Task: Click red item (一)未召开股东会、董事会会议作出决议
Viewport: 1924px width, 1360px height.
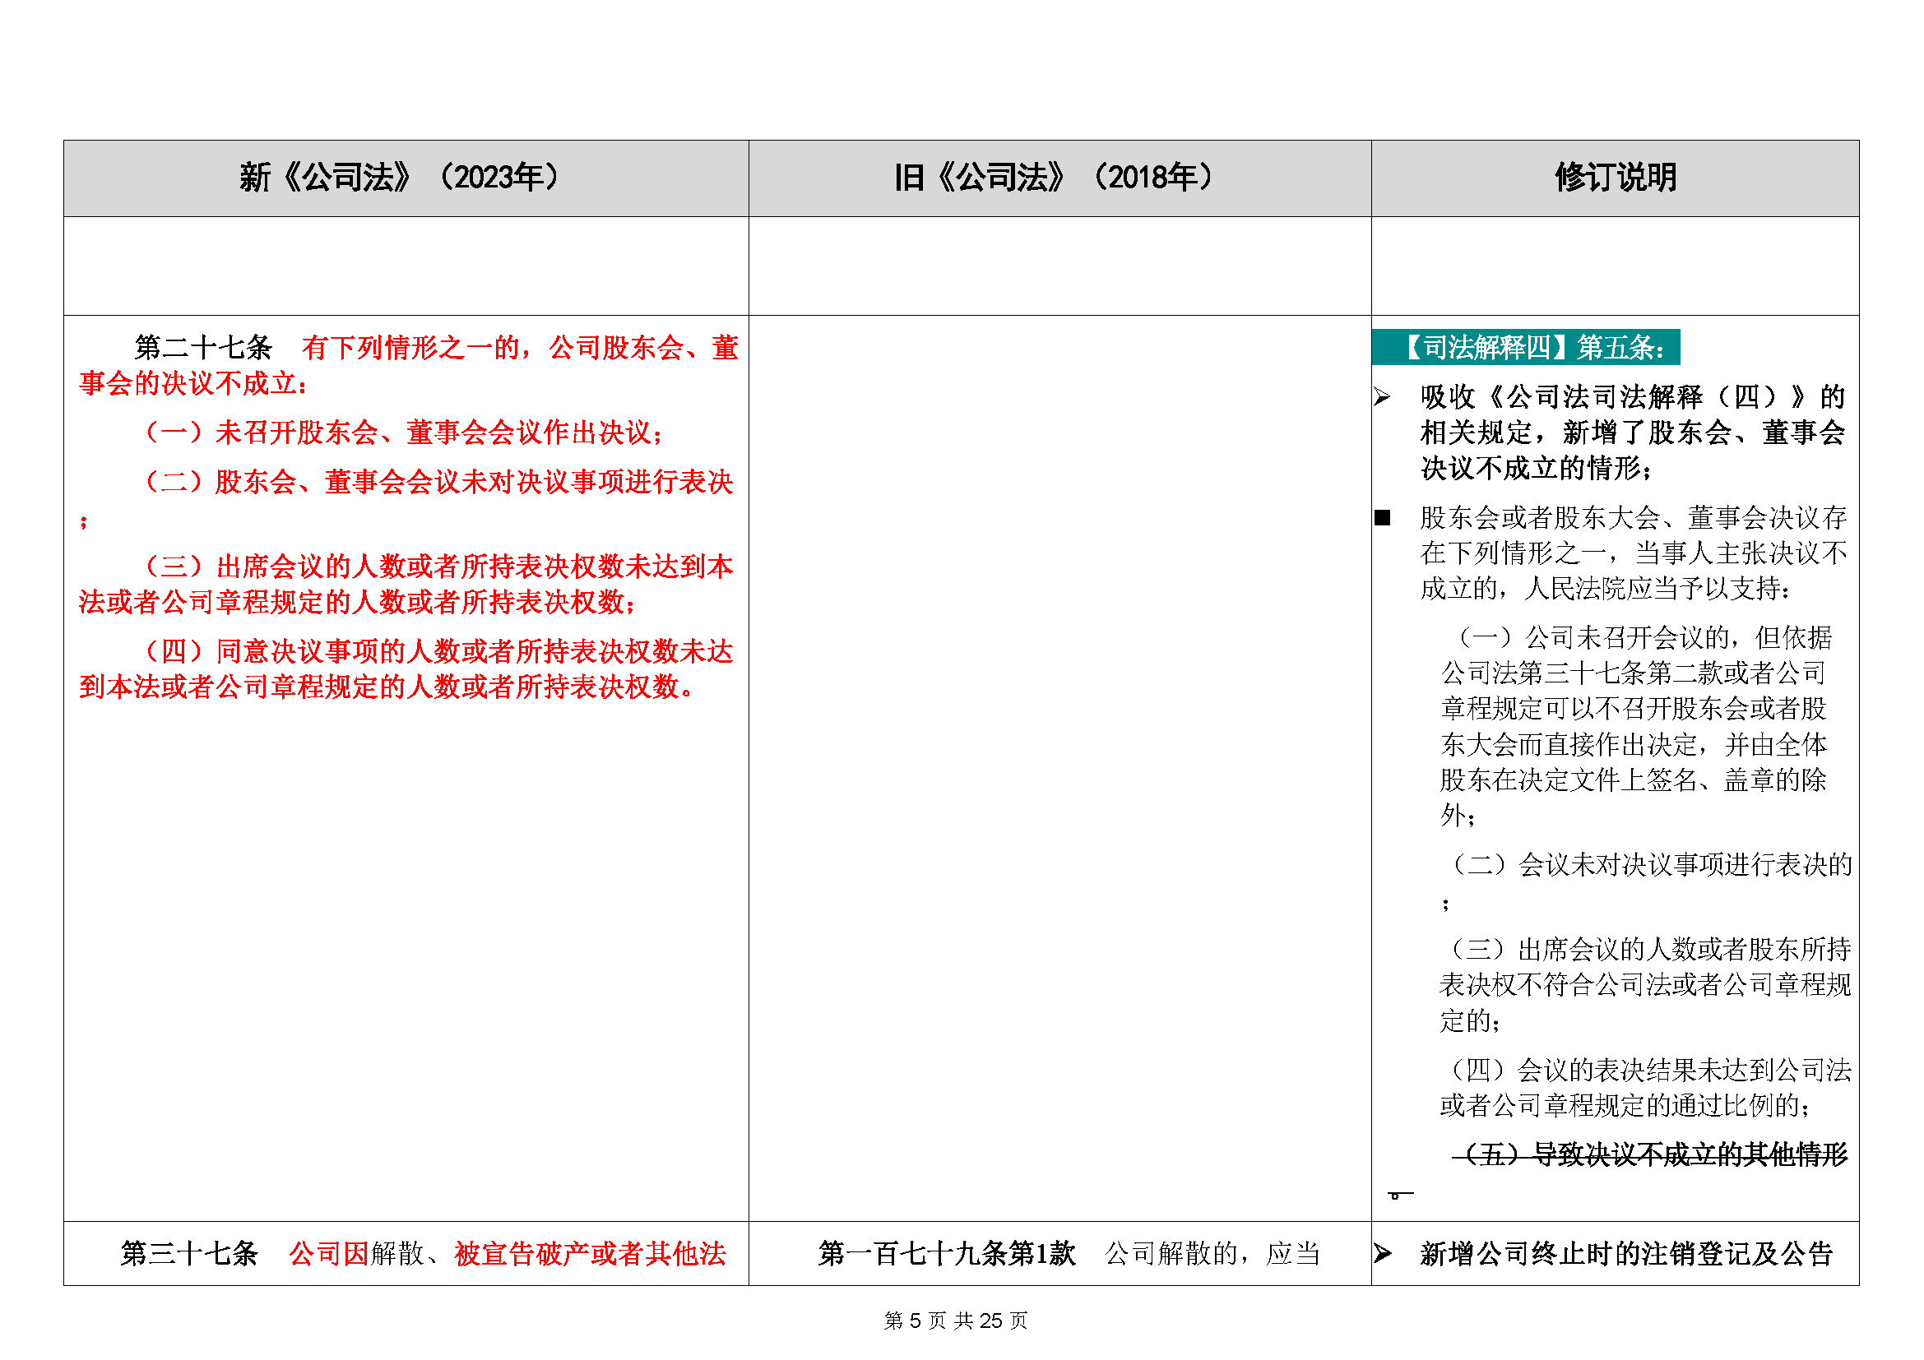Action: coord(404,433)
